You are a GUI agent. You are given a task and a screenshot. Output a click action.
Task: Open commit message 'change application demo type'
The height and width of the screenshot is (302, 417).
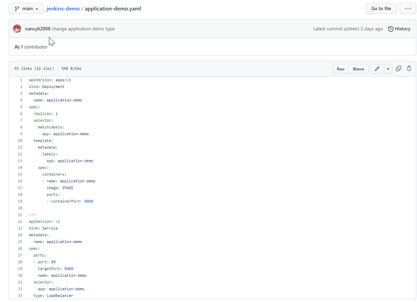tap(83, 28)
